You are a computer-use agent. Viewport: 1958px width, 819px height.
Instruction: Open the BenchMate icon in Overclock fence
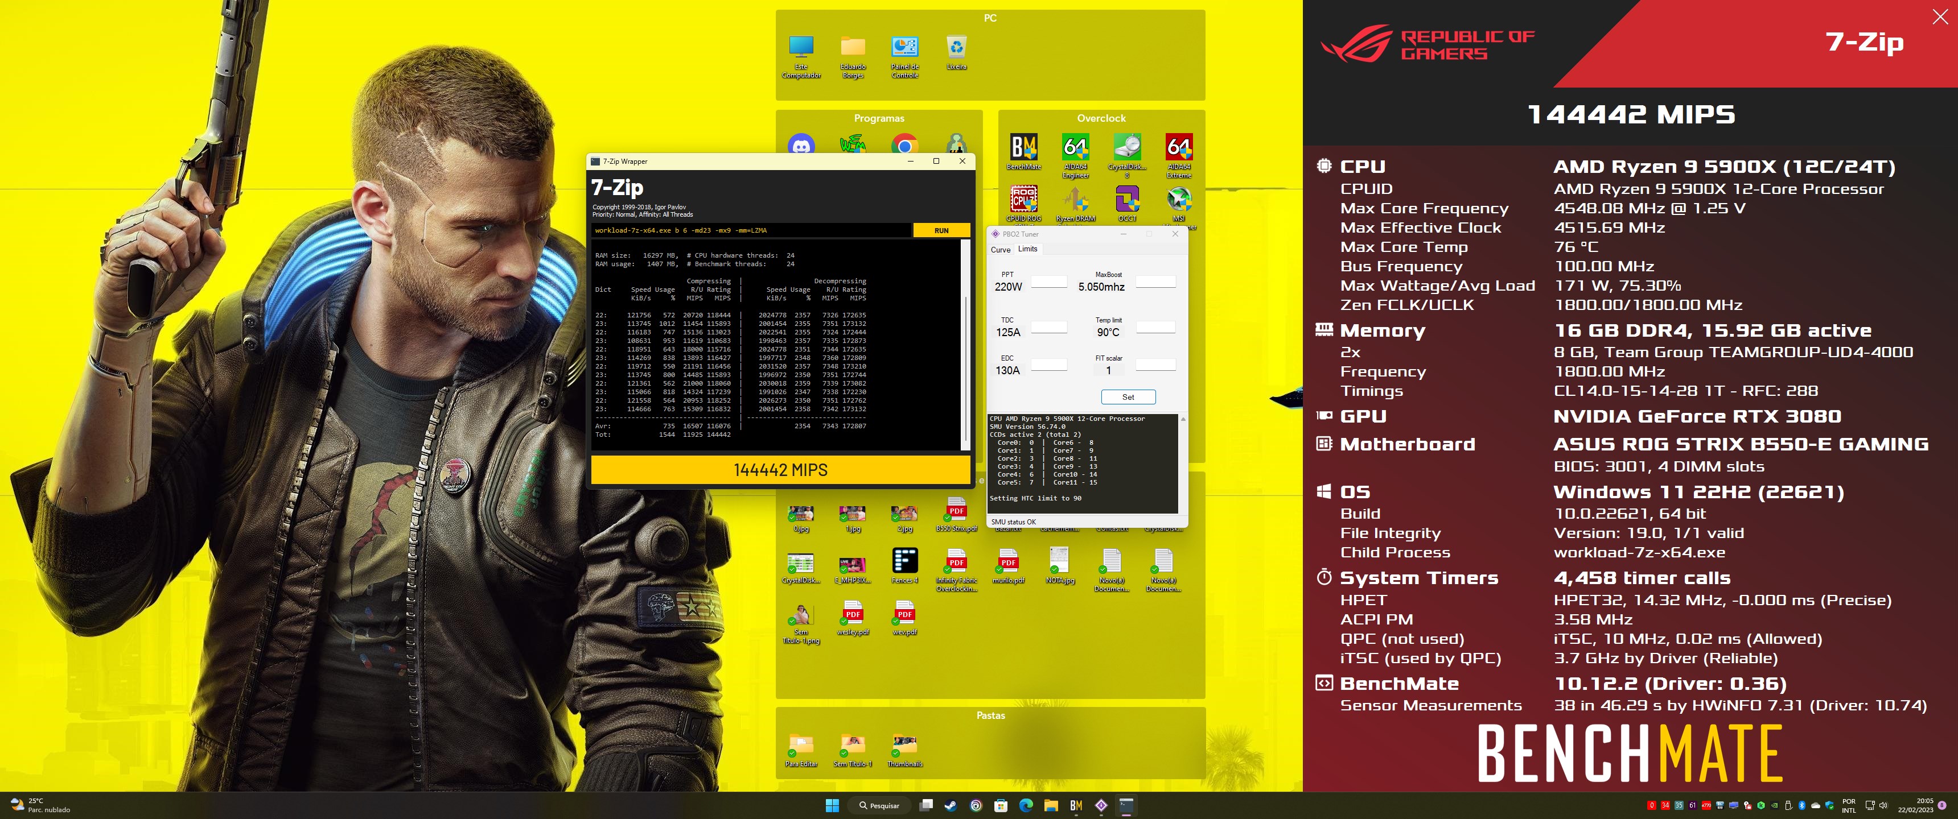pyautogui.click(x=1023, y=152)
